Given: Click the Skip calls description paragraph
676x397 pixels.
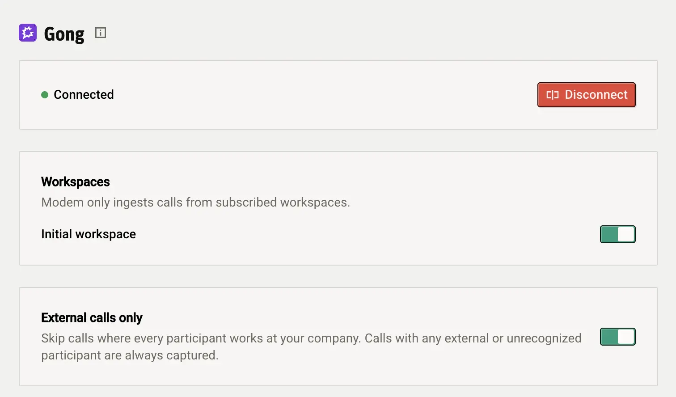Looking at the screenshot, I should 311,346.
